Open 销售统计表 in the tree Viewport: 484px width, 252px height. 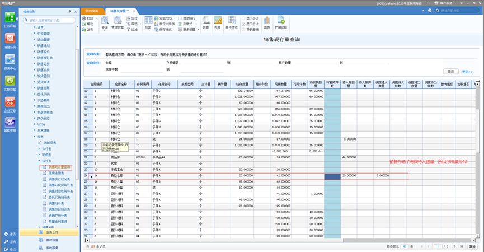click(x=56, y=203)
